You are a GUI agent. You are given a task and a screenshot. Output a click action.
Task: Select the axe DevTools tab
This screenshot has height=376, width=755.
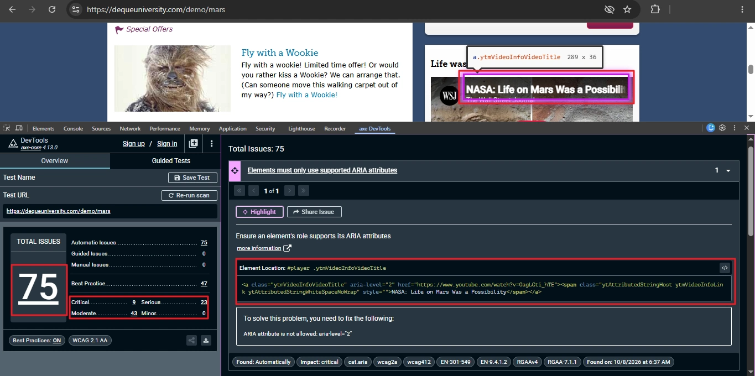coord(374,129)
